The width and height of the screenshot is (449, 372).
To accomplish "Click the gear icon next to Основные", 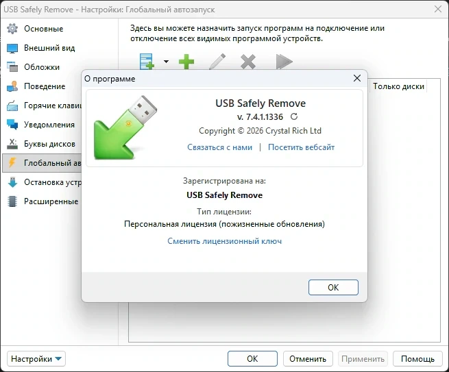I will 12,29.
